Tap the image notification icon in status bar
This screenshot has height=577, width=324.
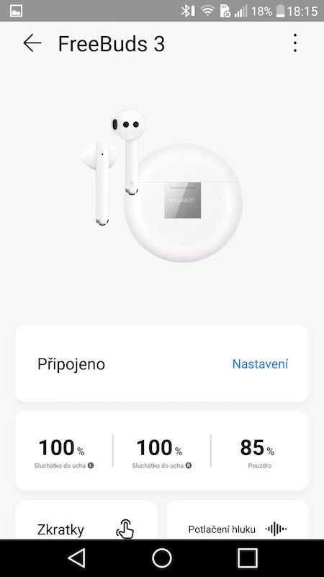16,11
